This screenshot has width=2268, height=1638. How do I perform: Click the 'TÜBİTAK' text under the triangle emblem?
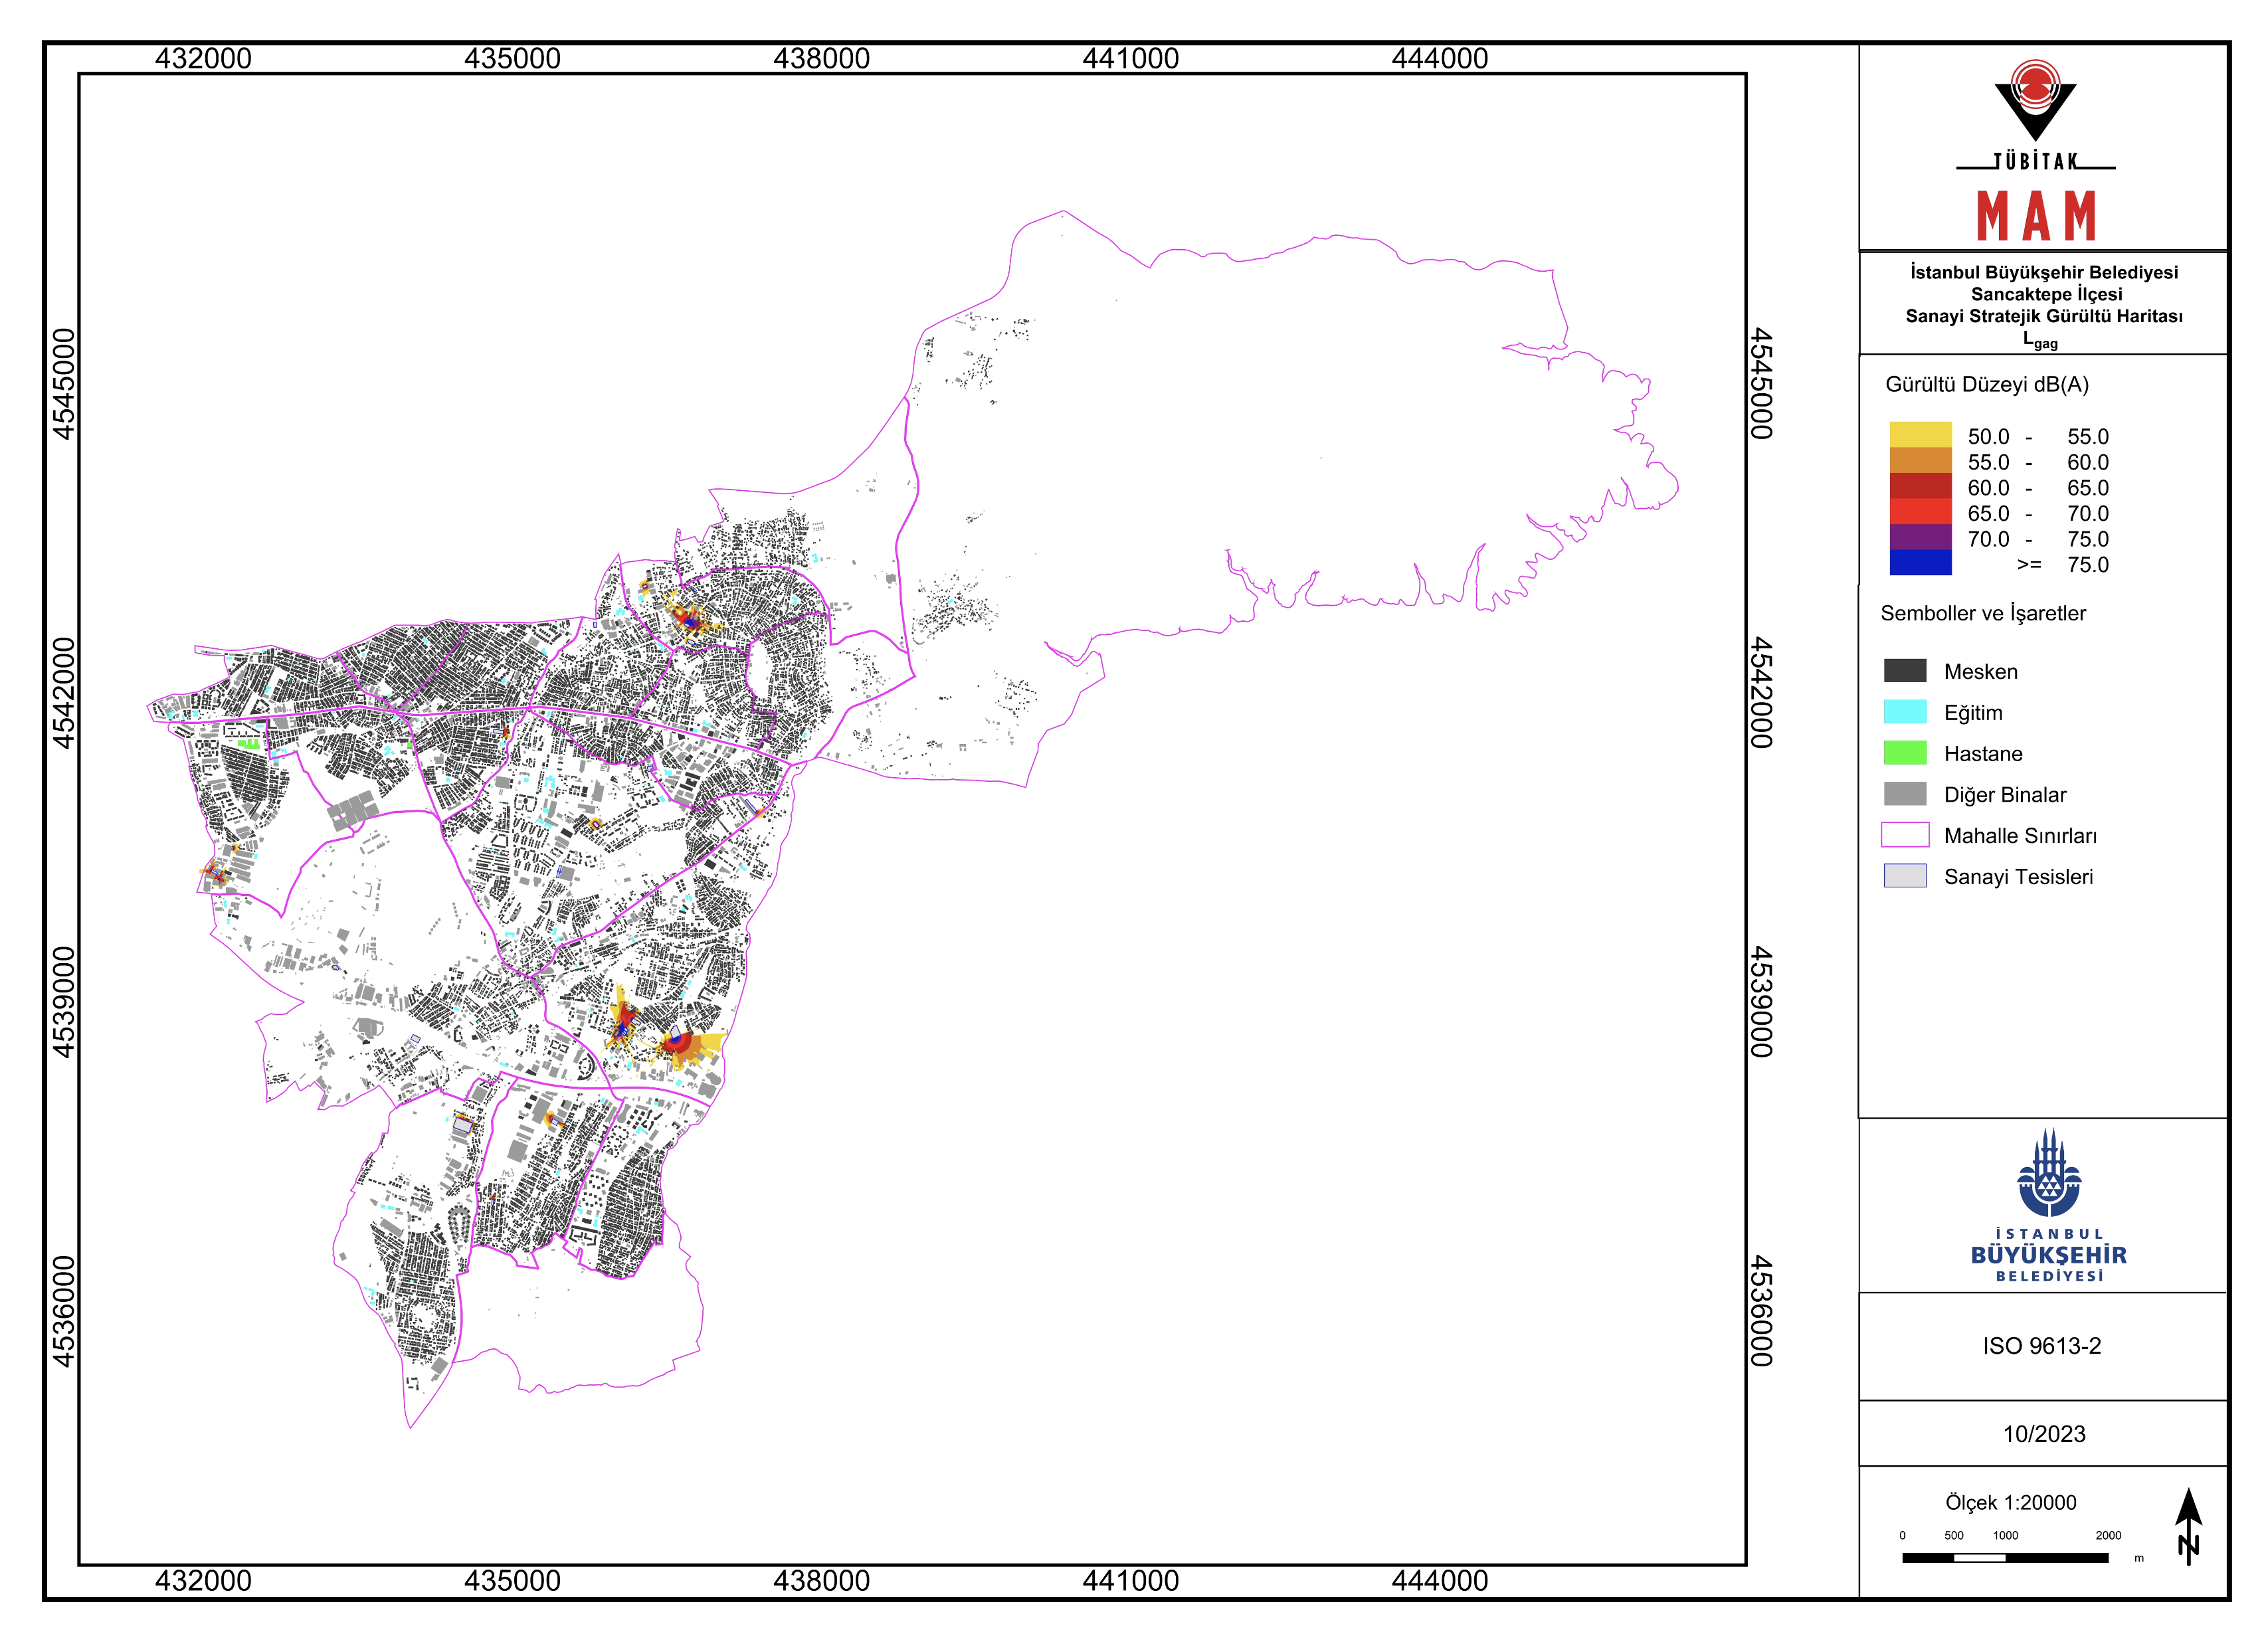tap(2036, 161)
